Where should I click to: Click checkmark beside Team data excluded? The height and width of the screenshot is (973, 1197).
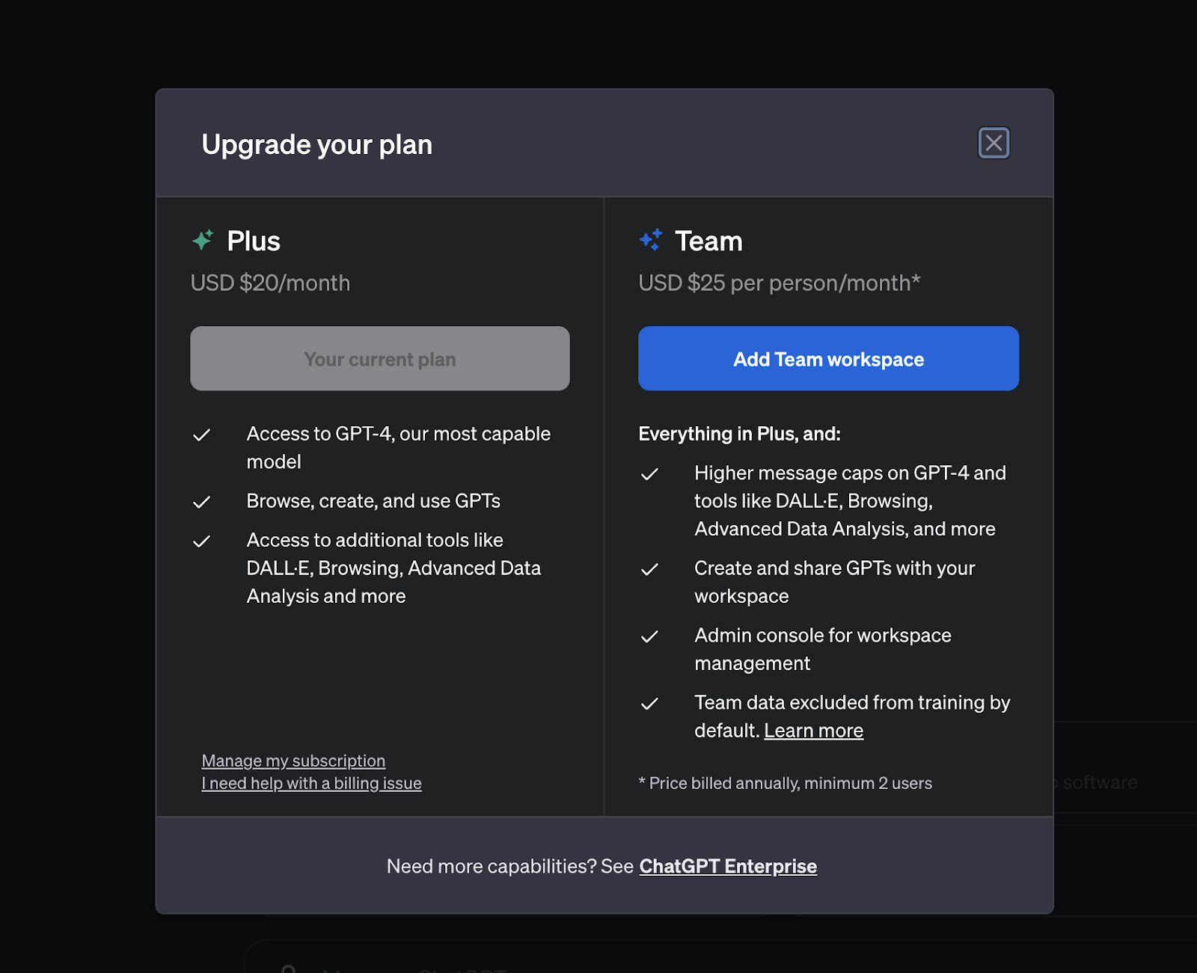[649, 704]
